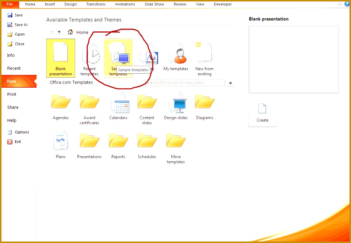The image size is (351, 243).
Task: Select the Blank presentation template
Action: point(61,58)
